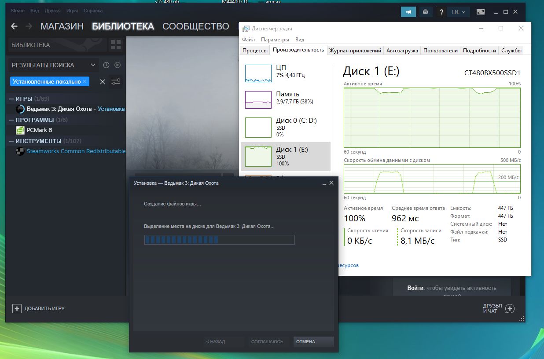Click the Steamworks Common Redistributables icon
Screen dimensions: 544x359
pos(20,151)
